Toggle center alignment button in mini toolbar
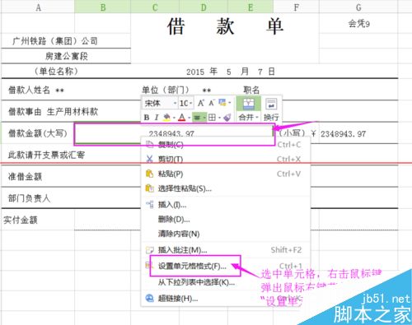The width and height of the screenshot is (412, 325). [197, 118]
